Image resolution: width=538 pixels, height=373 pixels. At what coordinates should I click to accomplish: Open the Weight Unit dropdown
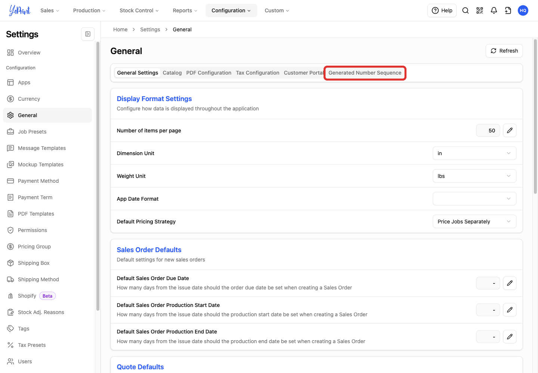(x=474, y=176)
